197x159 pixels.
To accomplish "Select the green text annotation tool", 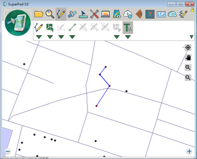I will [128, 28].
